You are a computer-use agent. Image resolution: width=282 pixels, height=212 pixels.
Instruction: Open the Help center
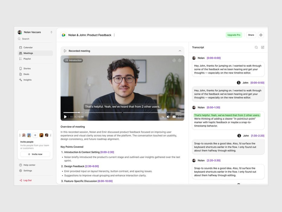pos(35,165)
